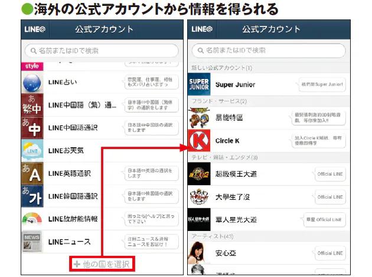
Task: Open LINEニュース account name
Action: (x=70, y=242)
